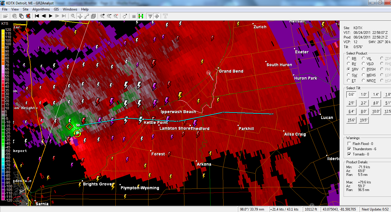Click the zoom out minus icon
Viewport: 391px width, 212px height.
pos(109,16)
